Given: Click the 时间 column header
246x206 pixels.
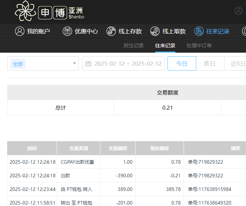Looking at the screenshot, I should (x=32, y=148).
